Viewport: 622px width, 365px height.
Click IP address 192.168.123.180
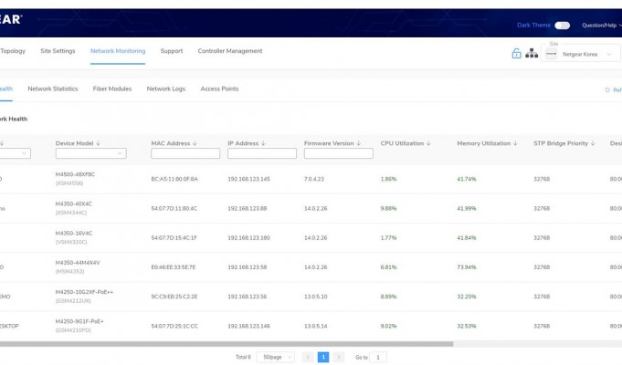(x=248, y=238)
